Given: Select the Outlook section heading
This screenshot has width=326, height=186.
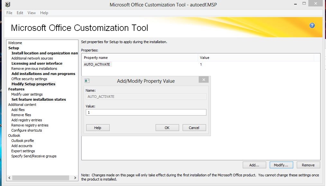Looking at the screenshot, I should [x=14, y=135].
